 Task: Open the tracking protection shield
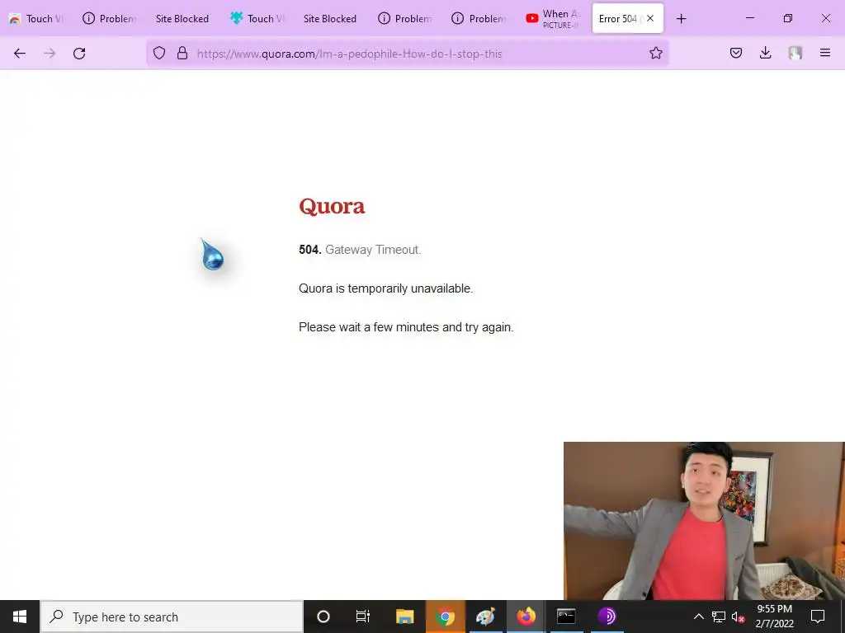(x=159, y=53)
